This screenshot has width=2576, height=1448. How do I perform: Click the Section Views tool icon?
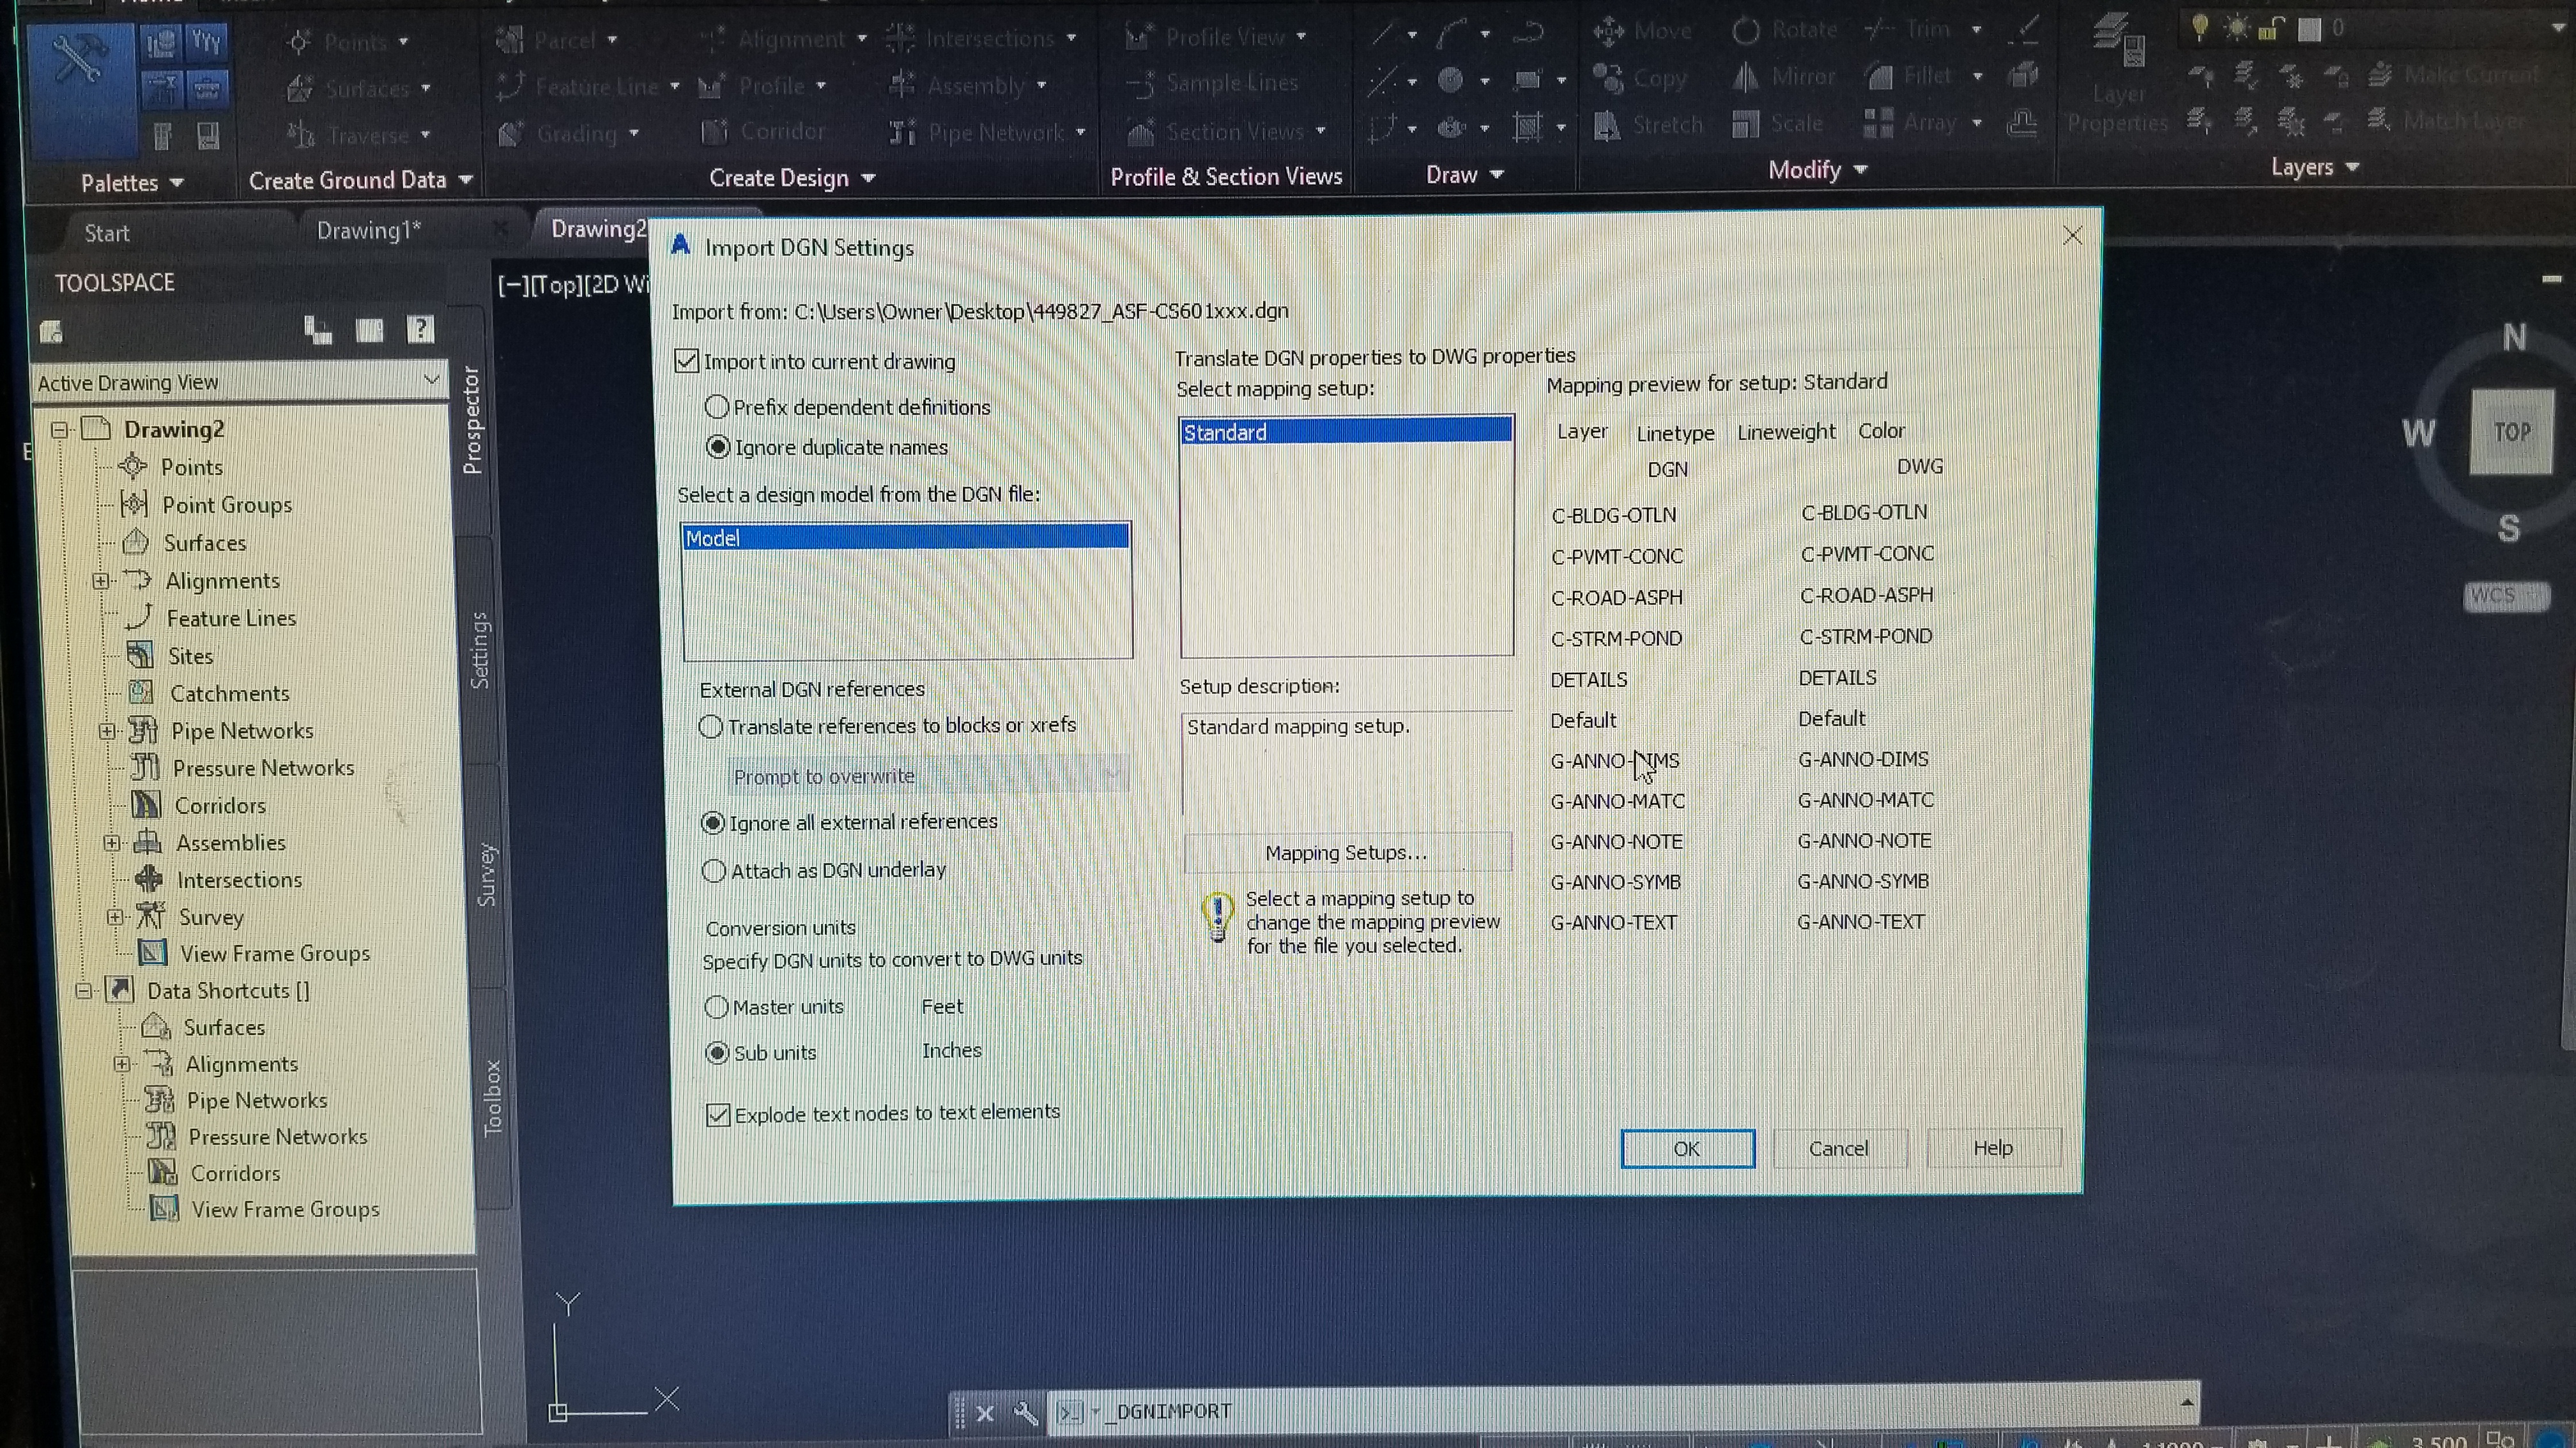[1141, 131]
